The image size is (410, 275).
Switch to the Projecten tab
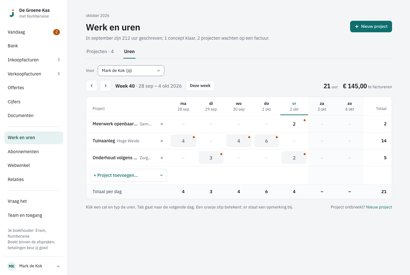pos(100,51)
